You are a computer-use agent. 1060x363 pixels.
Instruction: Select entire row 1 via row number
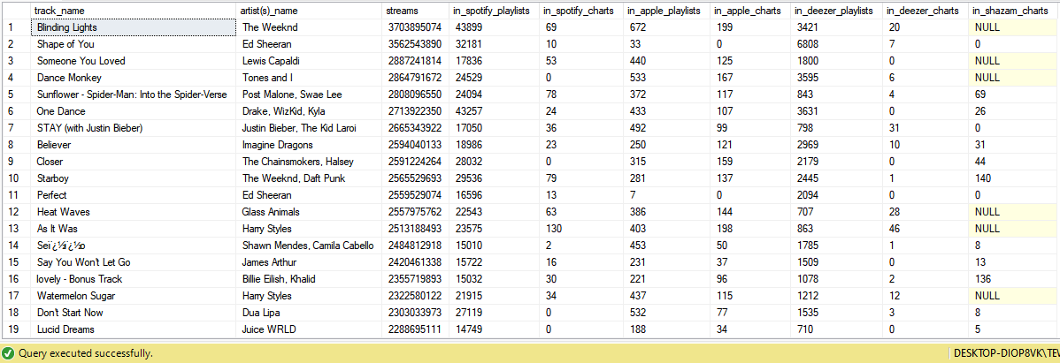pos(15,27)
